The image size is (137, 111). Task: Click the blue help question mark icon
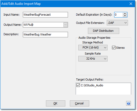click(129, 103)
